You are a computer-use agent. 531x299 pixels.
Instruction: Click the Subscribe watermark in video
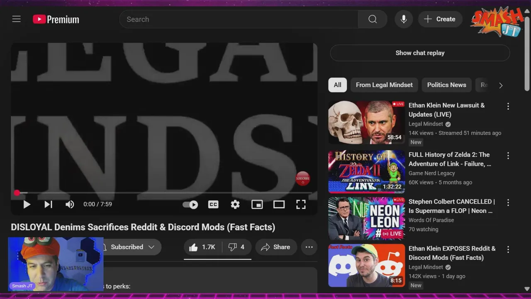tap(303, 179)
